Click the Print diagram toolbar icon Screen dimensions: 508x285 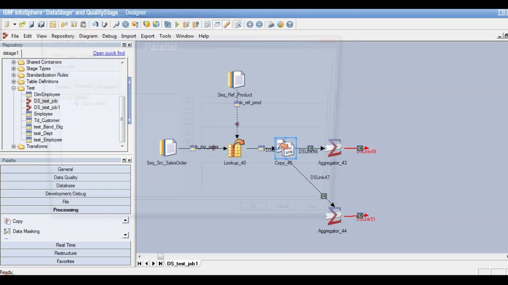click(x=271, y=25)
